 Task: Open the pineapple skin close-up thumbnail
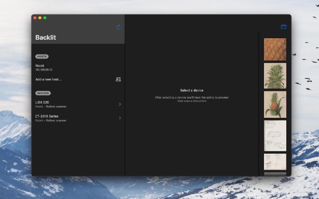click(x=275, y=49)
